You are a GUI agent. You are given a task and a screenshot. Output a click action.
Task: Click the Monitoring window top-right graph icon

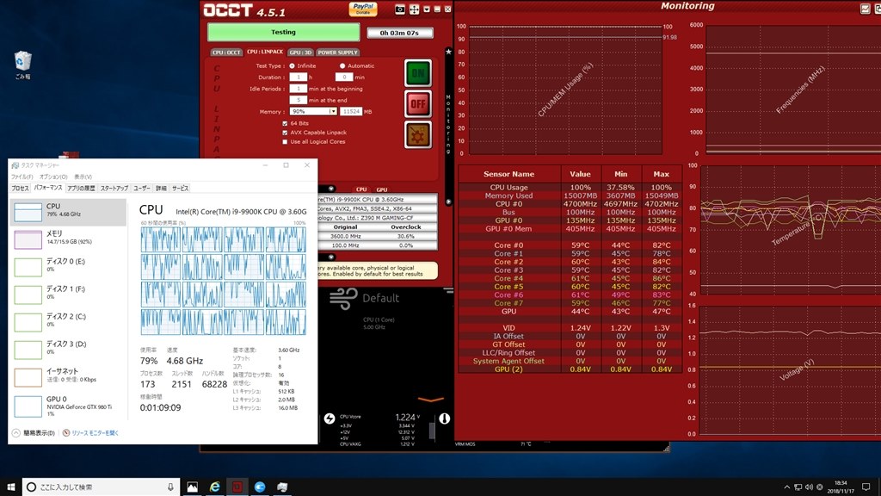pos(865,9)
